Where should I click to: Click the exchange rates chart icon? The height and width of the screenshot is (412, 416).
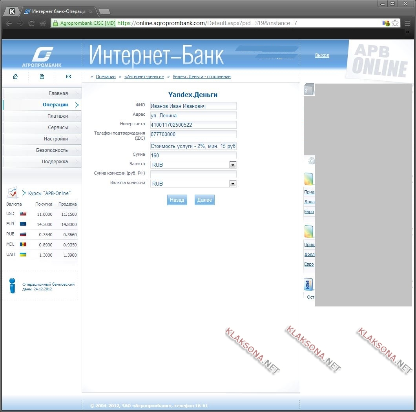point(13,192)
